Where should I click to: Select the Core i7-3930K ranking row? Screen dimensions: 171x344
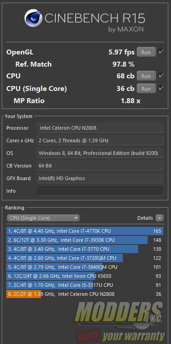click(x=85, y=240)
